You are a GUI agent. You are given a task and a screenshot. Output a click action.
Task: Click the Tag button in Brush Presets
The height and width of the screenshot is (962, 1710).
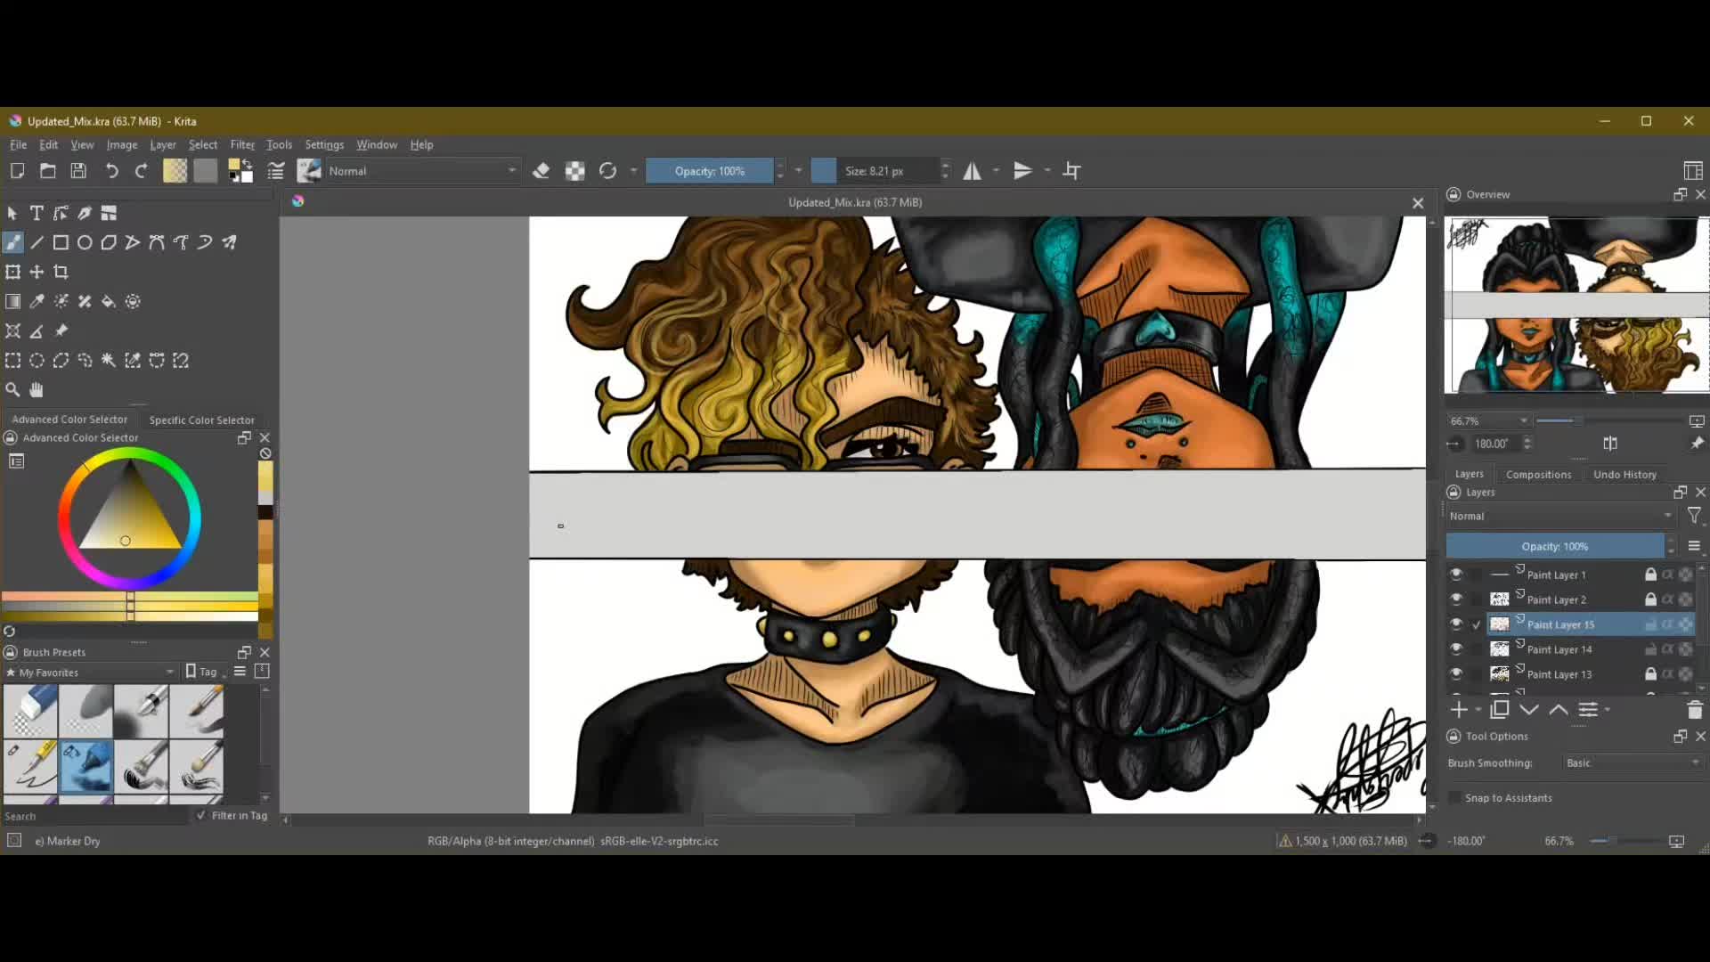[202, 672]
